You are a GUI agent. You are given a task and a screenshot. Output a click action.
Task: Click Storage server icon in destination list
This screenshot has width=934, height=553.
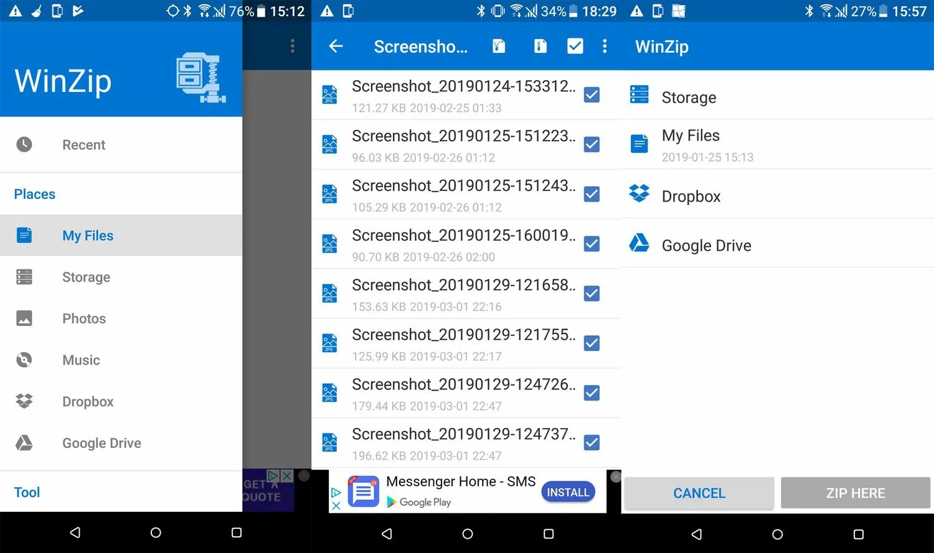click(639, 95)
